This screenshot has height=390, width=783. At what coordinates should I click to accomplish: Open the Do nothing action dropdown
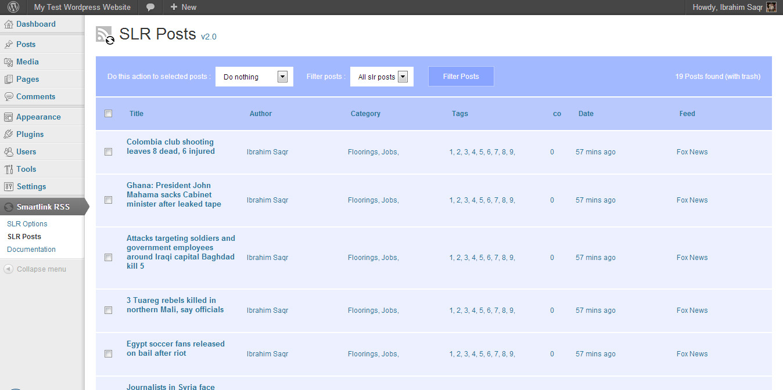(x=254, y=76)
